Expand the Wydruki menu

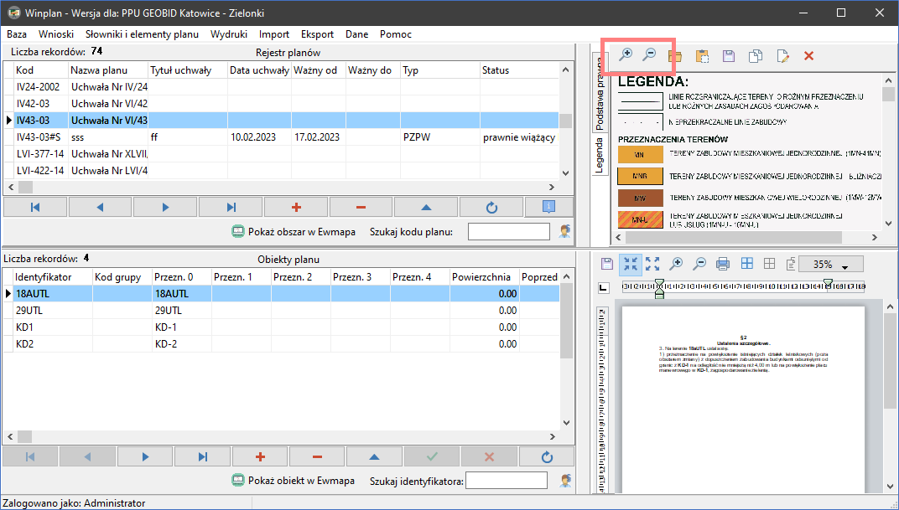pos(229,34)
